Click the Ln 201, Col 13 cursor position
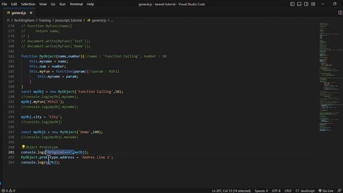The image size is (343, 193). pyautogui.click(x=231, y=191)
